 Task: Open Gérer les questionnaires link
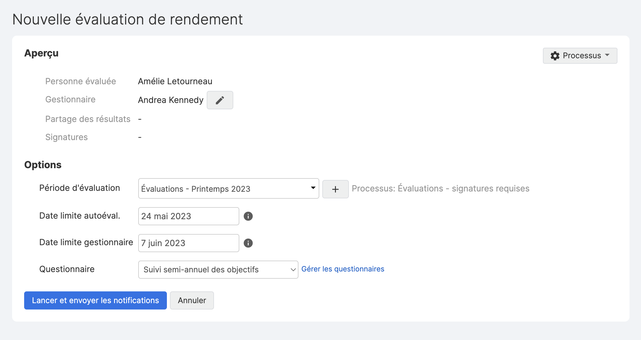tap(343, 269)
